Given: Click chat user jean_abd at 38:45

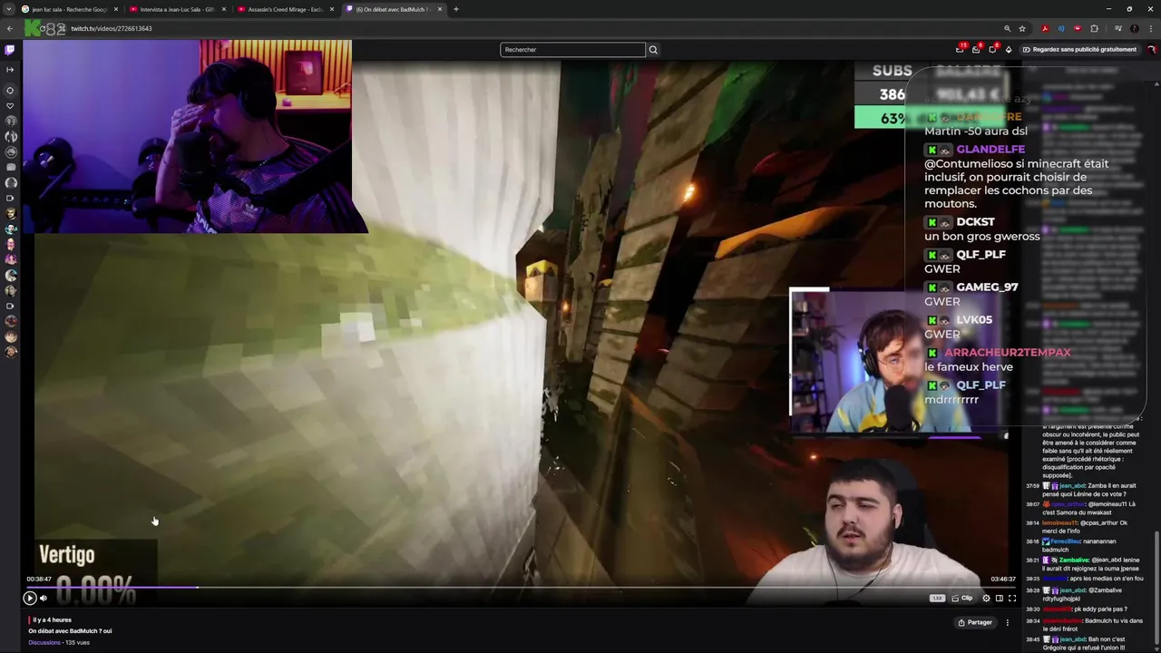Looking at the screenshot, I should pos(1075,639).
